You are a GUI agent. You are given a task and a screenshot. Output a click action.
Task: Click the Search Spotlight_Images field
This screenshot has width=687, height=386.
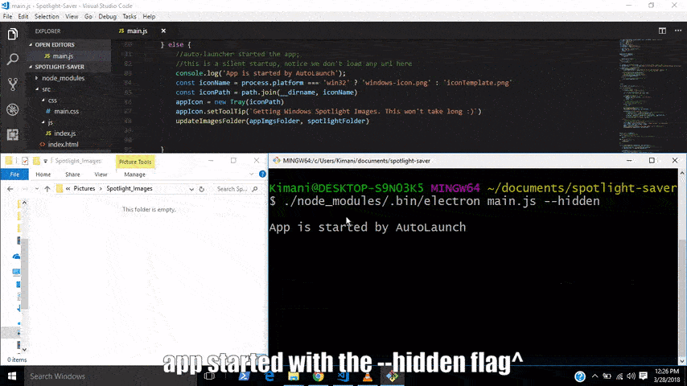tap(232, 189)
